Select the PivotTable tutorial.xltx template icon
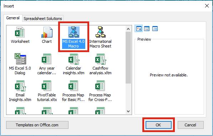Screen dimensions: 213x136 [47, 86]
